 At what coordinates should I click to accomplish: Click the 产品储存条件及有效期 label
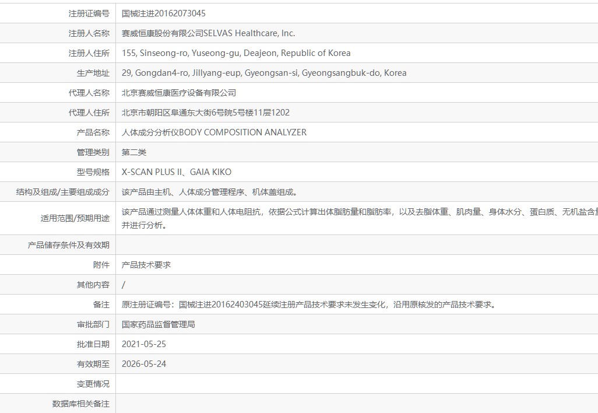pyautogui.click(x=68, y=245)
